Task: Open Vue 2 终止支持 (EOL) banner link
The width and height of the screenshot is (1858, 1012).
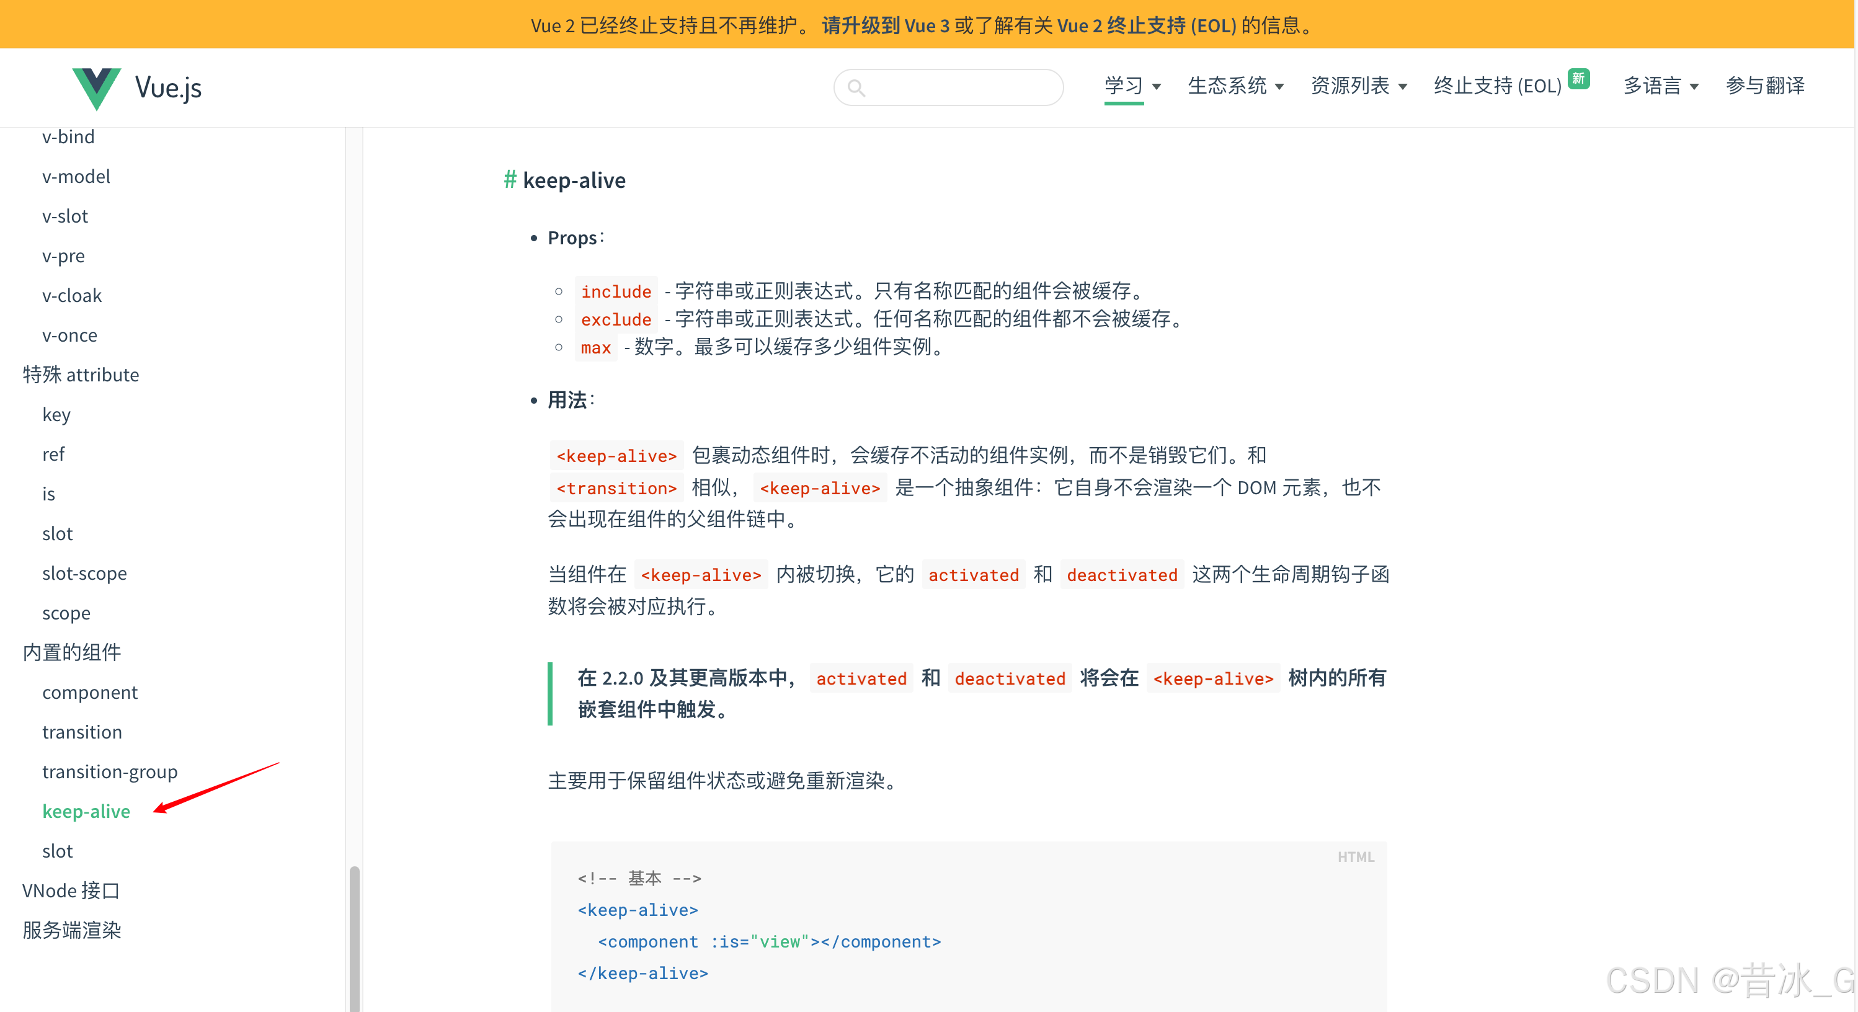Action: coord(1146,25)
